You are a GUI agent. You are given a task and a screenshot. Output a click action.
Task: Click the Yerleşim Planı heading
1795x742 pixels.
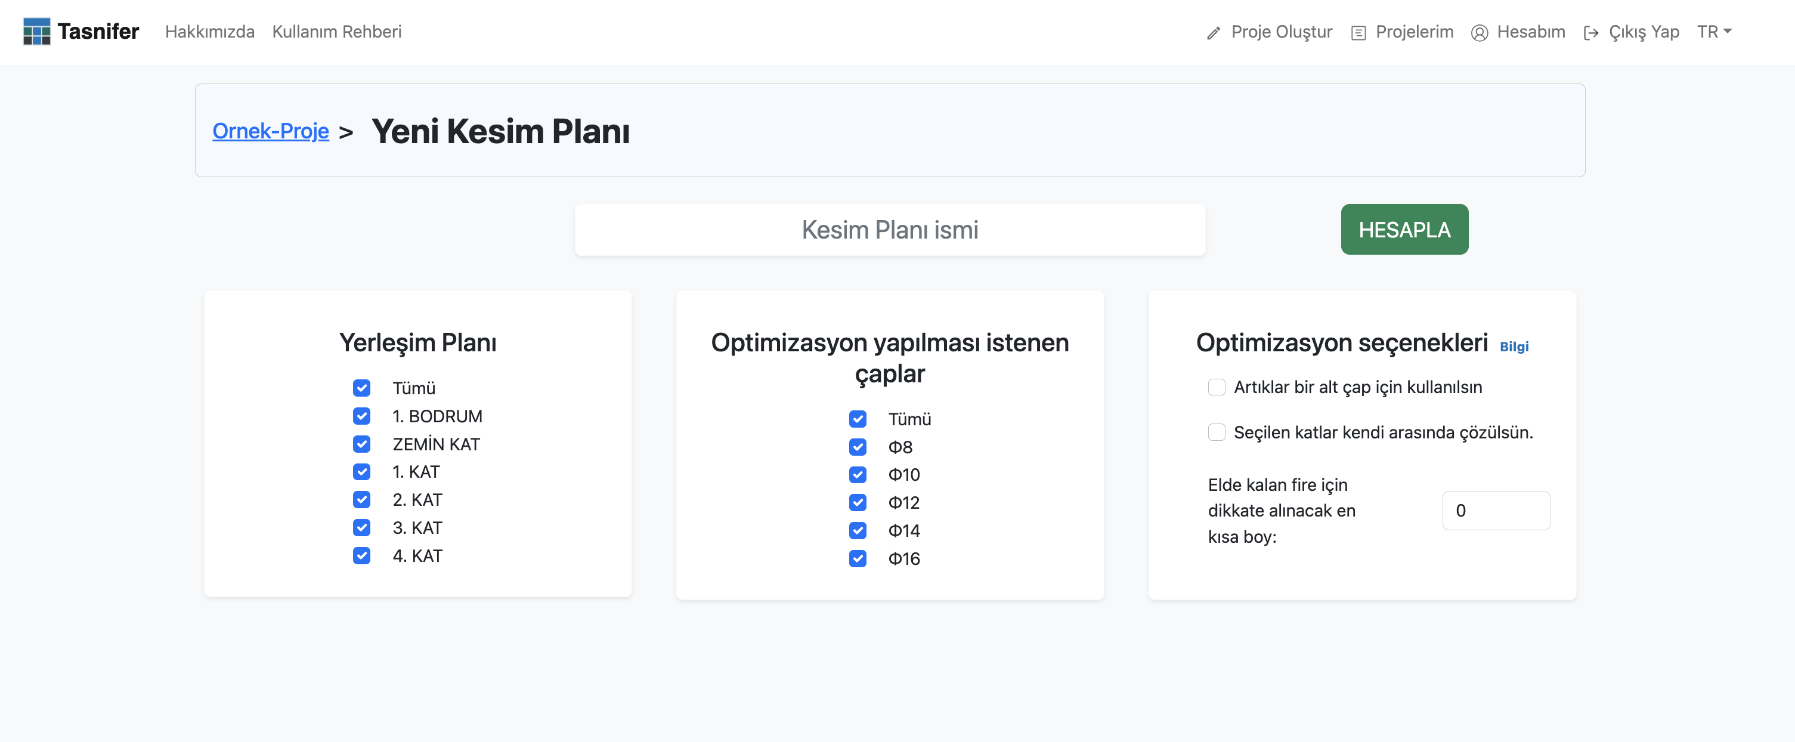click(x=417, y=343)
